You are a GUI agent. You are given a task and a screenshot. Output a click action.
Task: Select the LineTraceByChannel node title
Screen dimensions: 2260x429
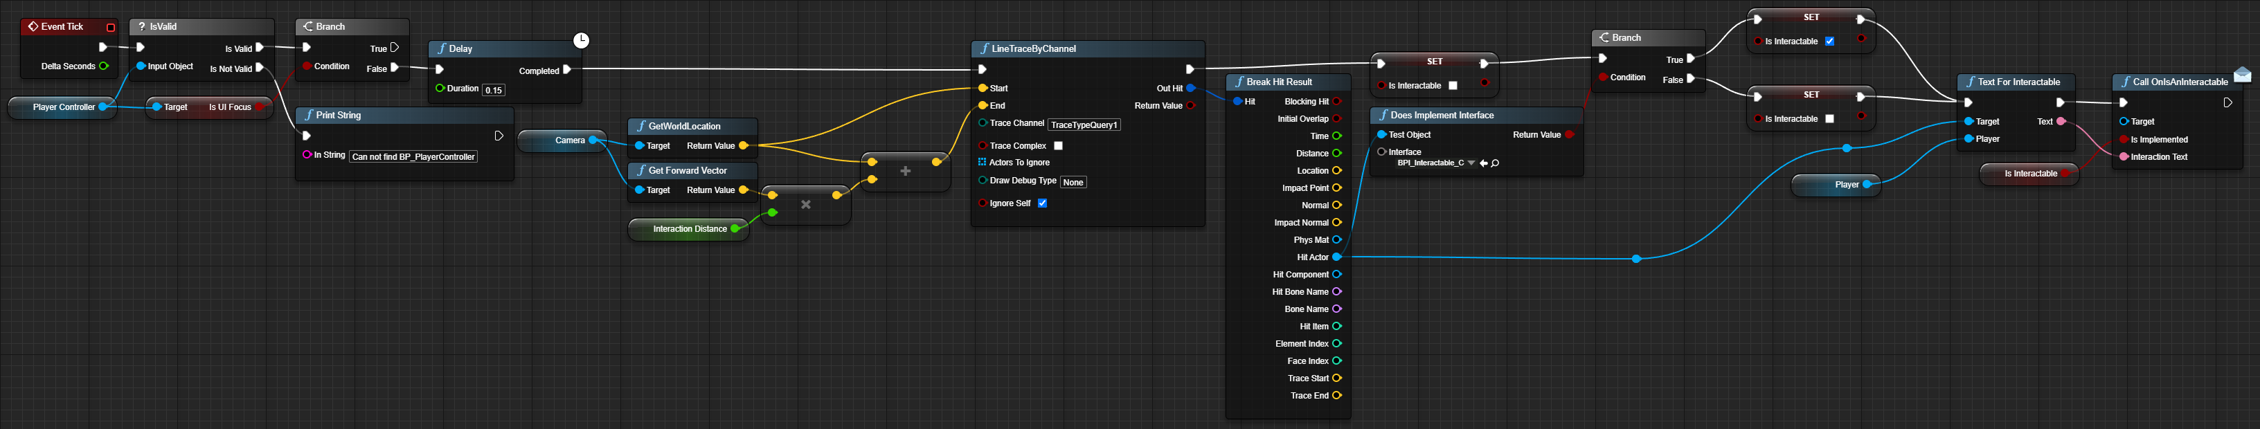click(x=1034, y=49)
